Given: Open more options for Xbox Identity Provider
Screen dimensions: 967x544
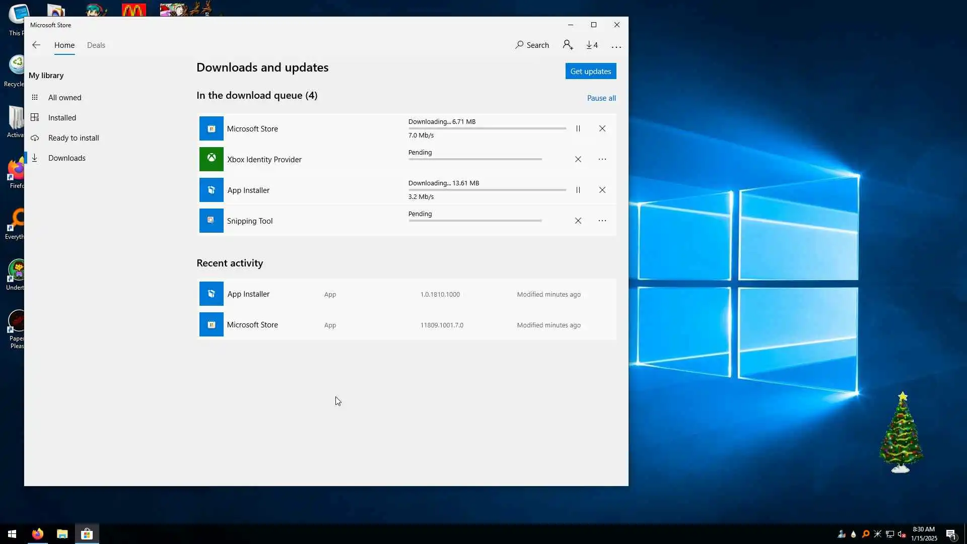Looking at the screenshot, I should click(x=602, y=159).
